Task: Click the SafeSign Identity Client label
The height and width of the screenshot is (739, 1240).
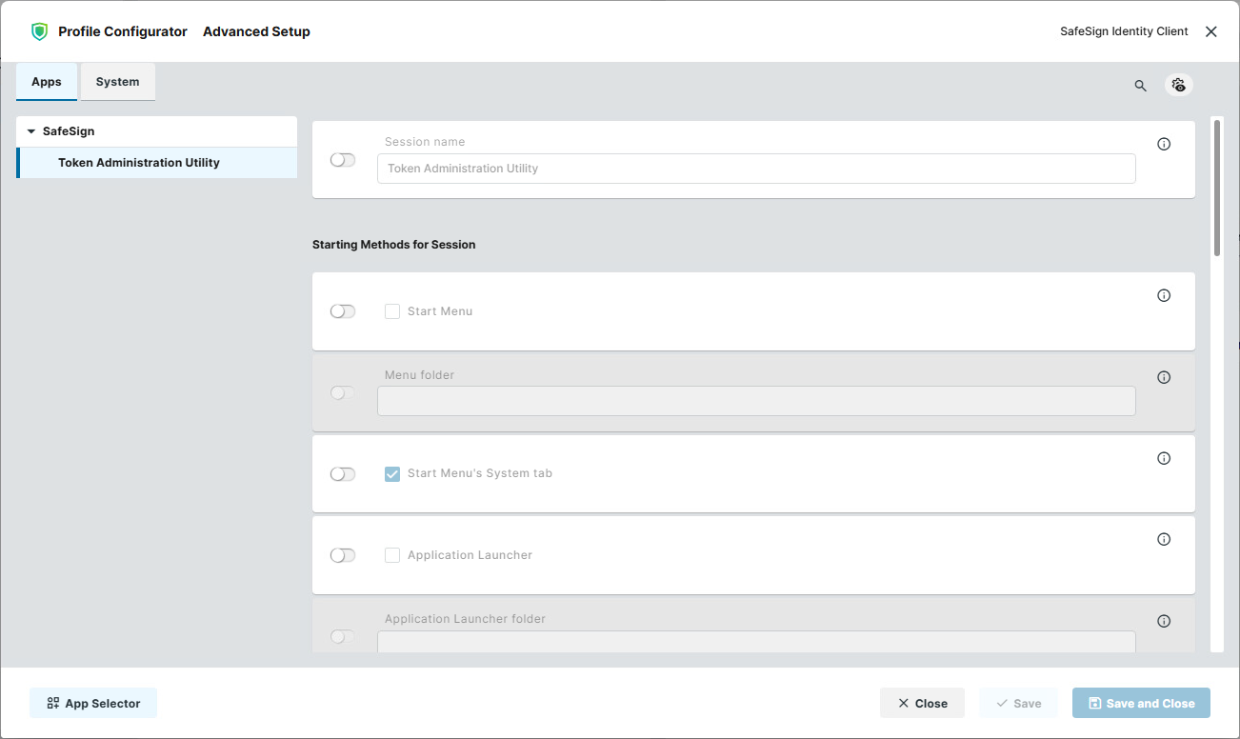Action: [x=1124, y=31]
